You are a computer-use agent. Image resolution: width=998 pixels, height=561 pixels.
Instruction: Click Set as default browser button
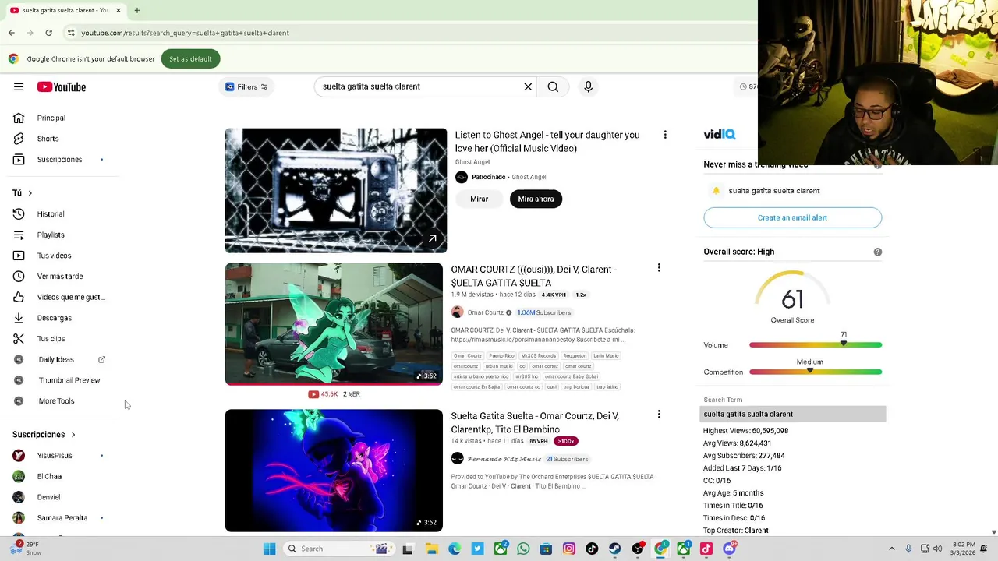(x=190, y=58)
